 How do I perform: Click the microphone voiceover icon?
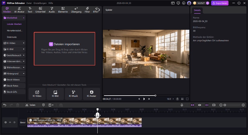point(182,105)
